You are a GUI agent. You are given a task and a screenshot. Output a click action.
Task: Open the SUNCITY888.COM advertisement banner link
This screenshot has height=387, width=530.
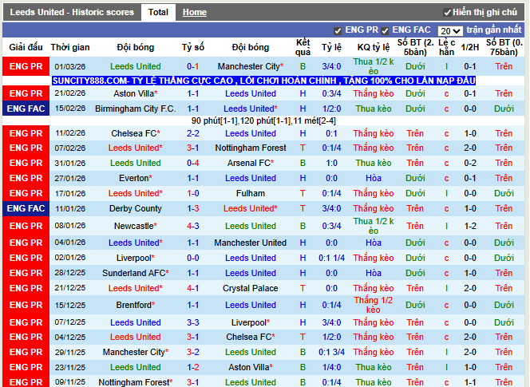263,81
